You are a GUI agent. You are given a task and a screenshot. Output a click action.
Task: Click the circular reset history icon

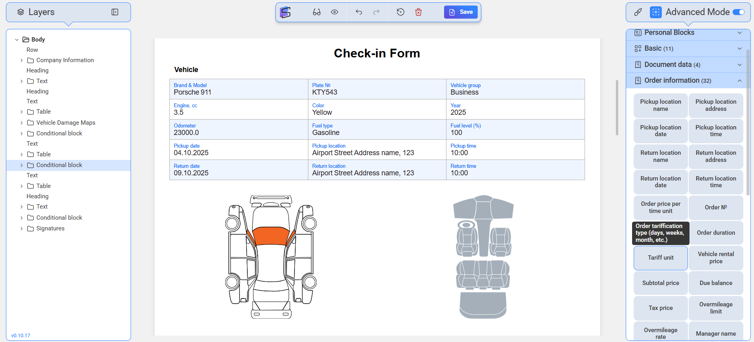tap(401, 12)
